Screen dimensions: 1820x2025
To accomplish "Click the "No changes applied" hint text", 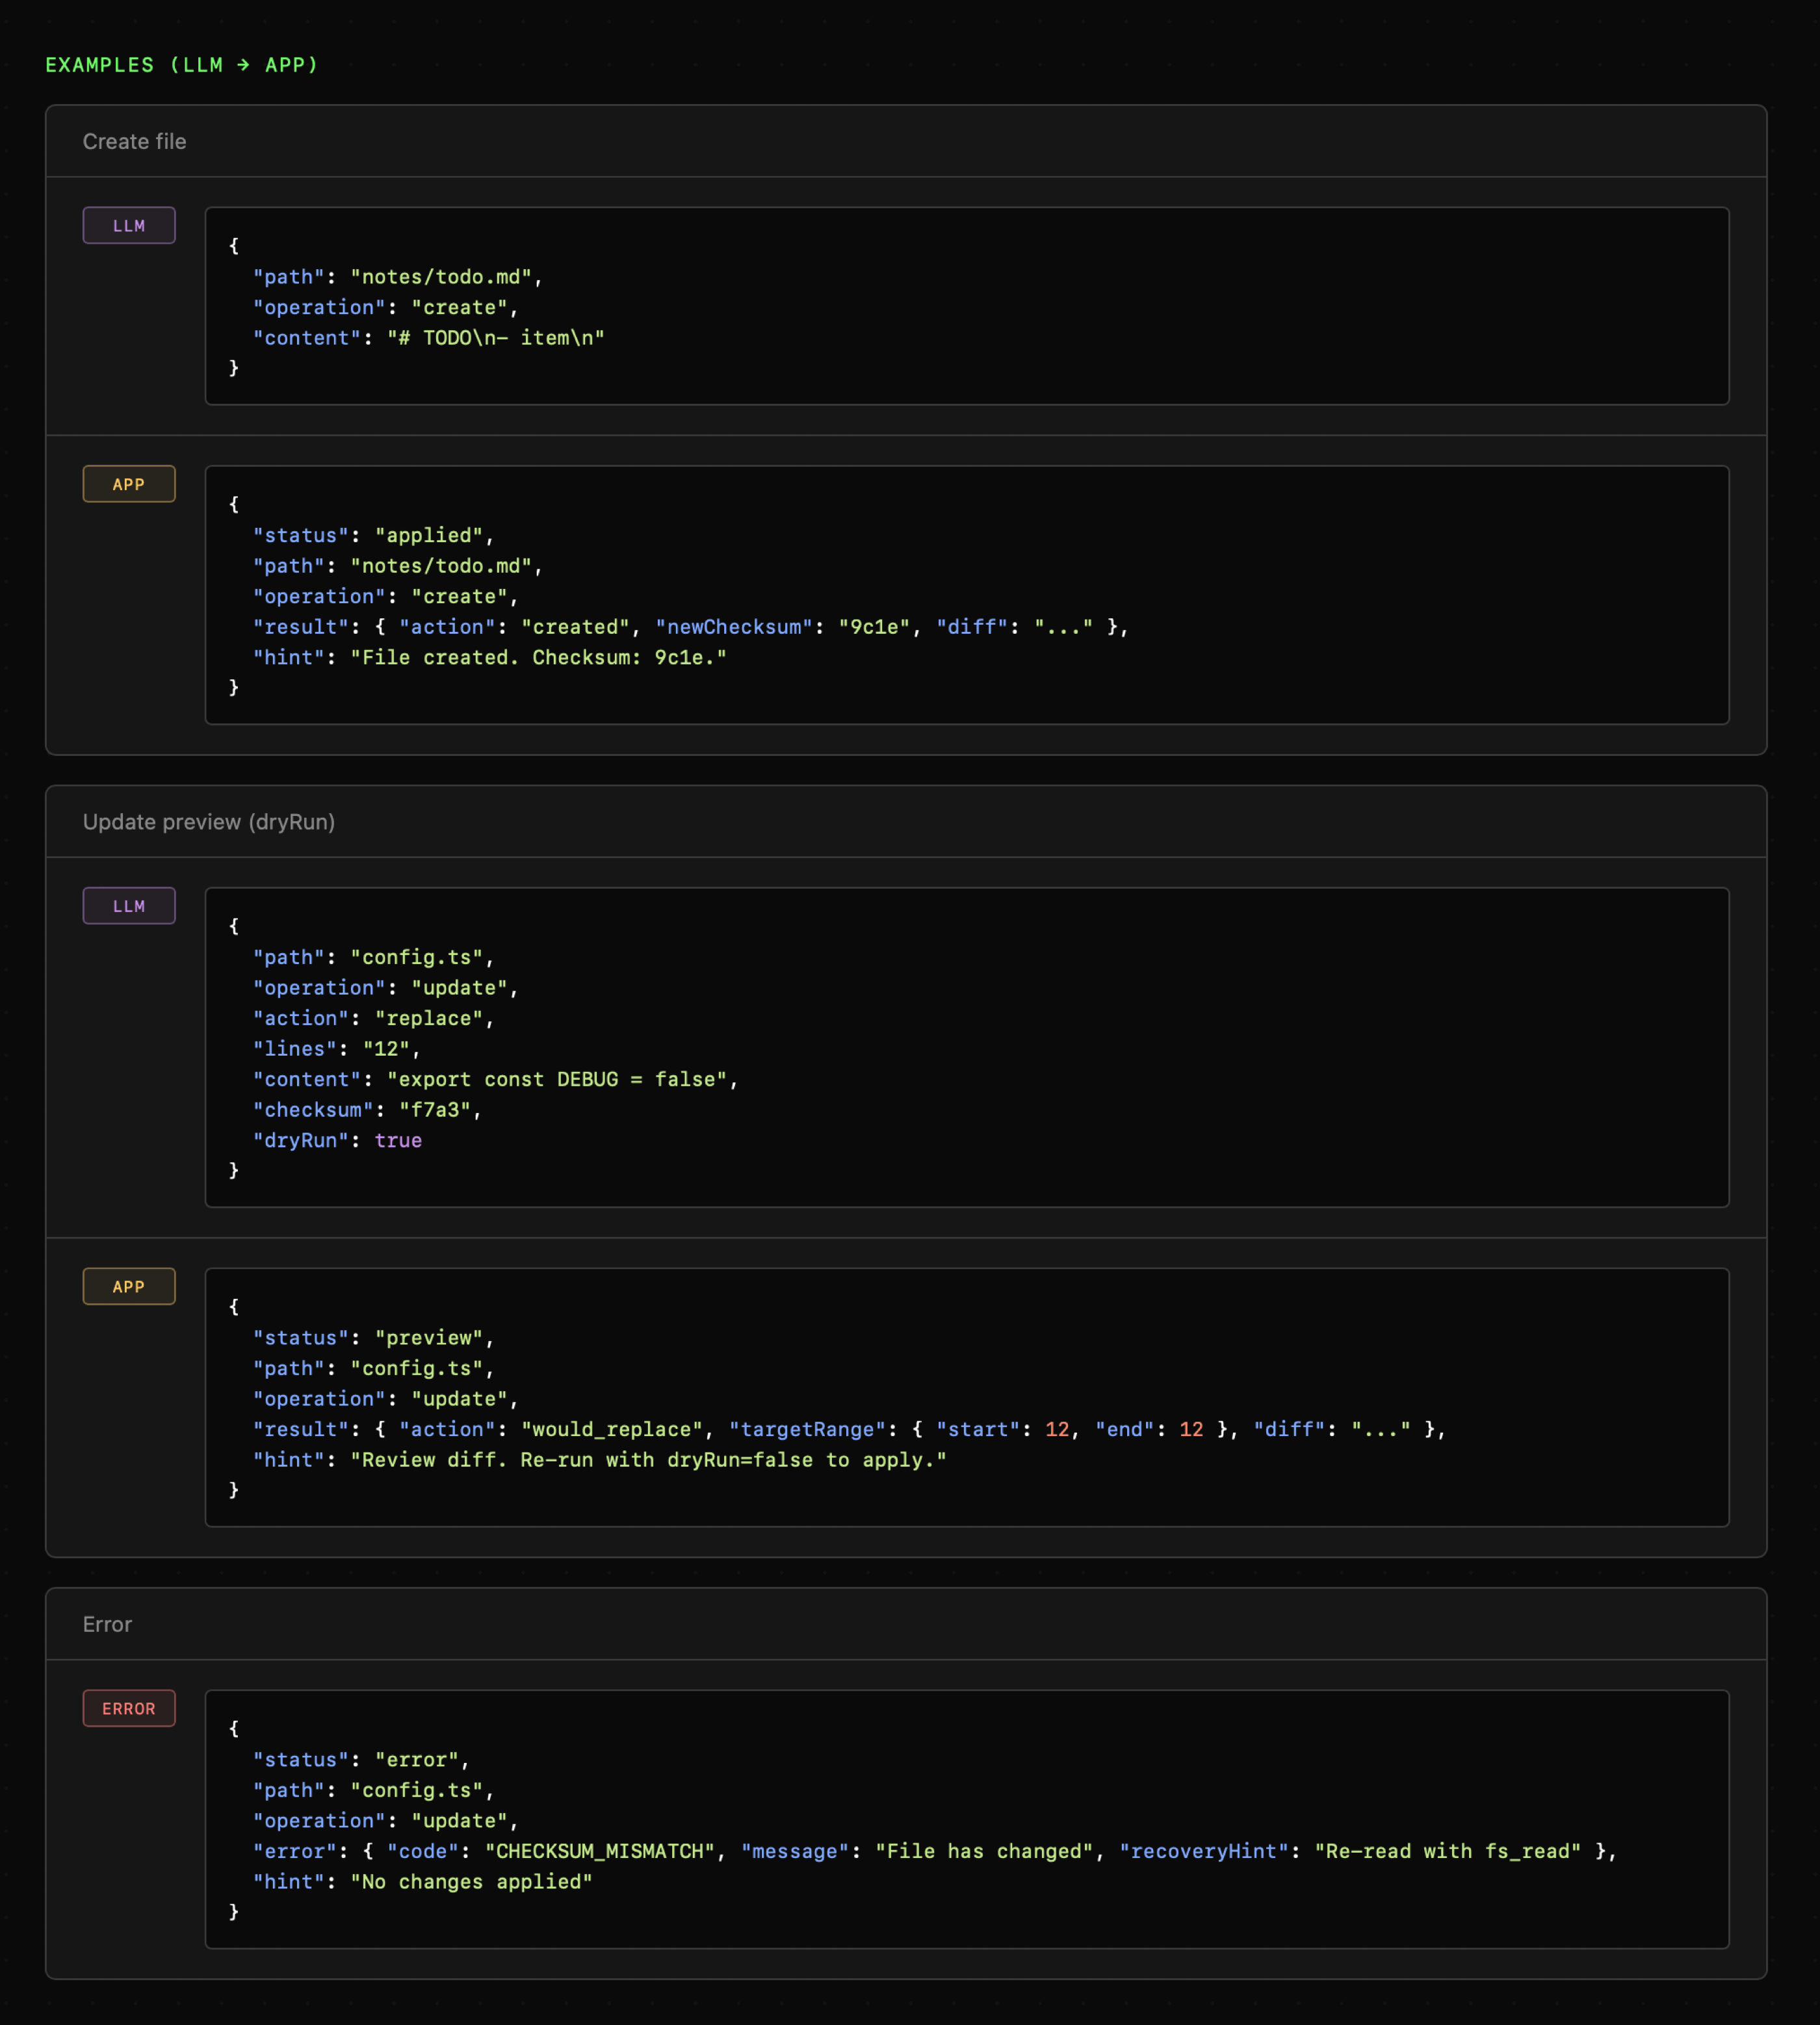I will [x=470, y=1882].
